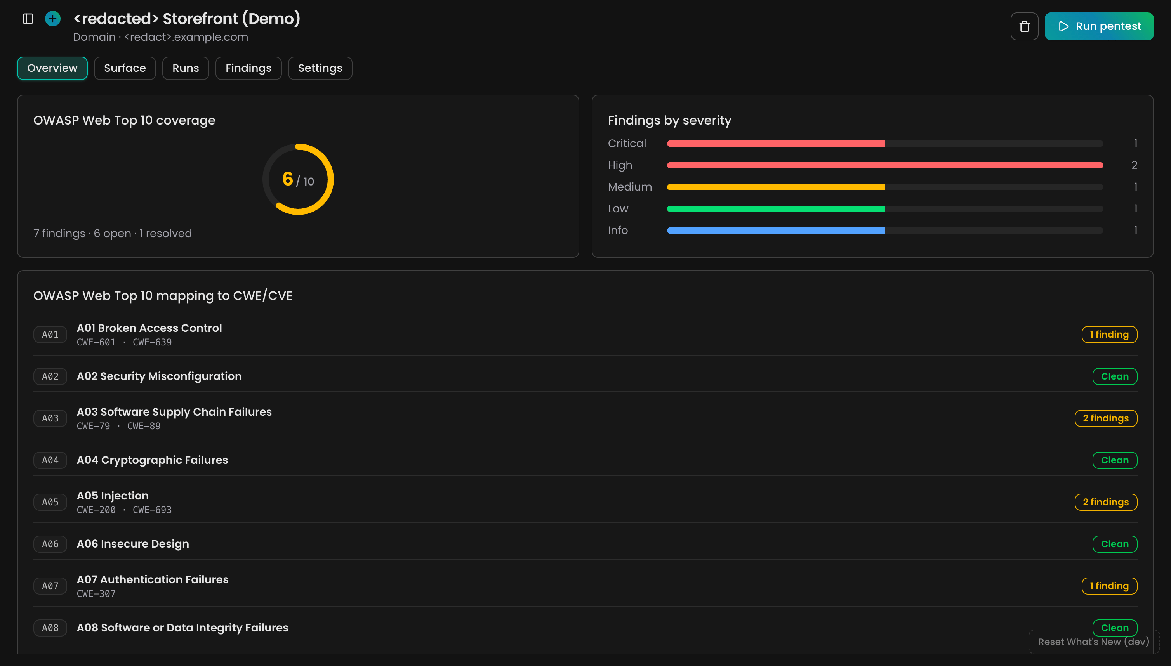The height and width of the screenshot is (666, 1171).
Task: Select A08 Software or Data Integrity Failures
Action: tap(585, 628)
